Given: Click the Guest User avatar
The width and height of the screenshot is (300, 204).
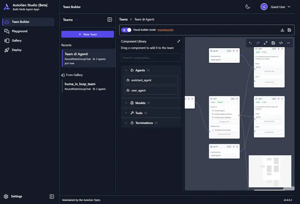Looking at the screenshot, I should 264,7.
